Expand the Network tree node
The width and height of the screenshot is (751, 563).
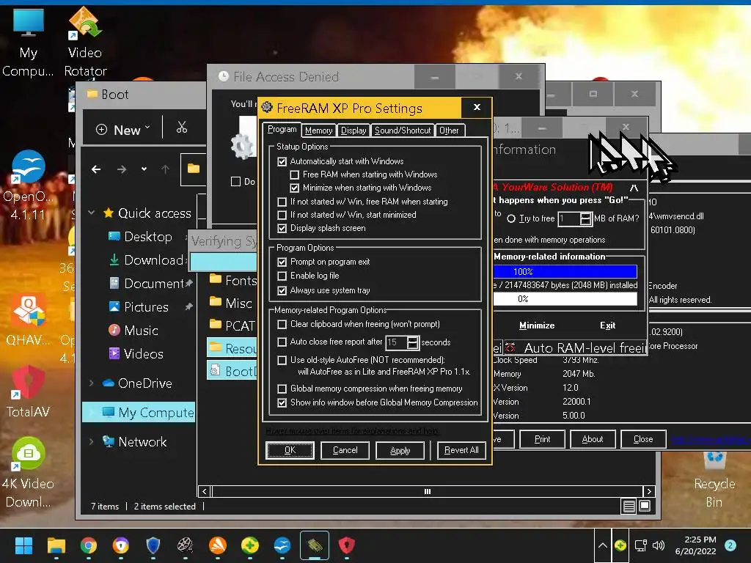click(92, 441)
